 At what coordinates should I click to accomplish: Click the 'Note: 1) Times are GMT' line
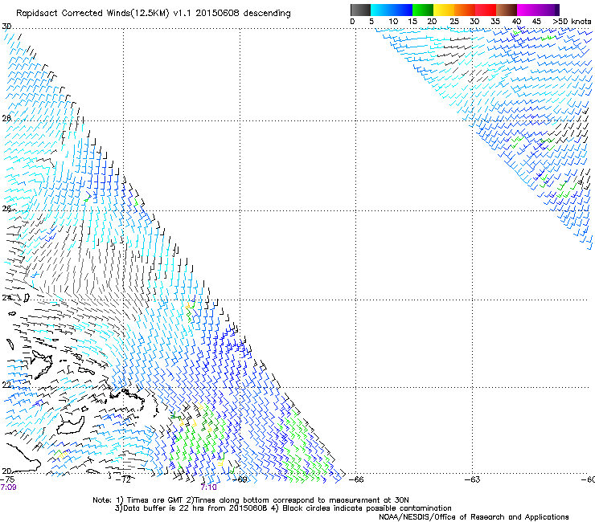pyautogui.click(x=250, y=500)
